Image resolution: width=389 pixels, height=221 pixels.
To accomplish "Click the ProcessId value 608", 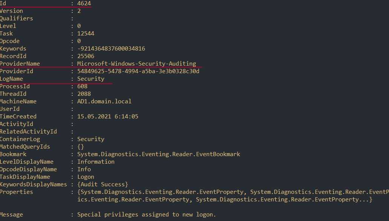I will 82,86.
